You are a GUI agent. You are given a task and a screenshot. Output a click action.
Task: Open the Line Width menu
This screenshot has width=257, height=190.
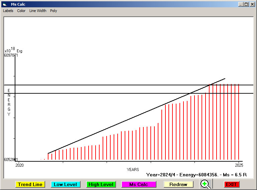coord(38,11)
